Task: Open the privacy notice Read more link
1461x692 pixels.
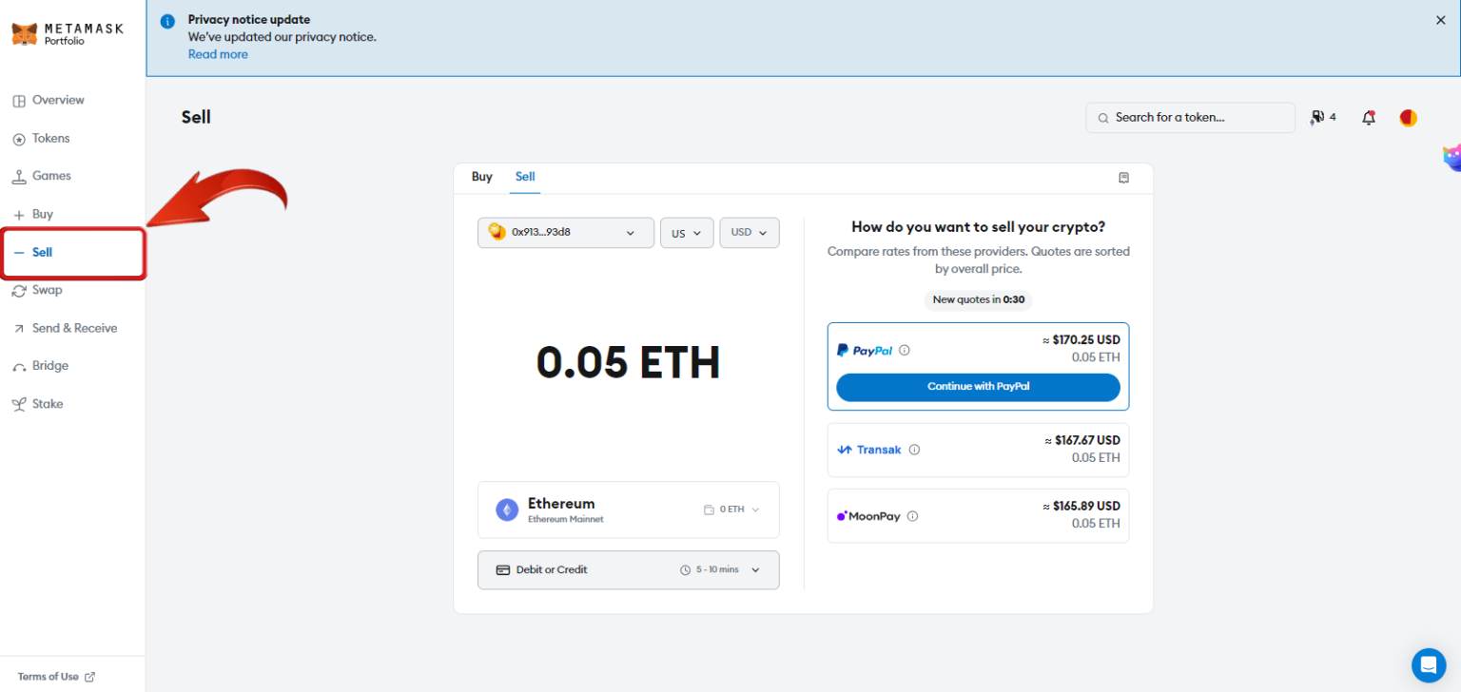Action: coord(218,54)
